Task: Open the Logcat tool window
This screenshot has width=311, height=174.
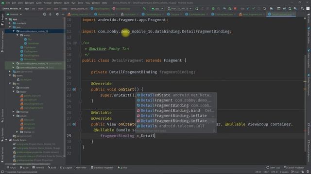Action: [x=66, y=168]
